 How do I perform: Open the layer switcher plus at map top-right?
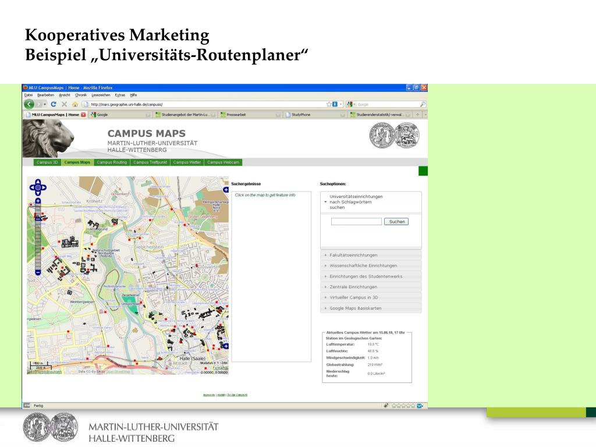(x=226, y=189)
